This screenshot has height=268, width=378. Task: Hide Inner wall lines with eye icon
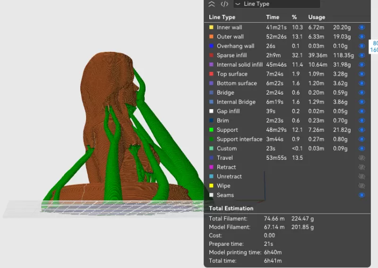(x=362, y=27)
